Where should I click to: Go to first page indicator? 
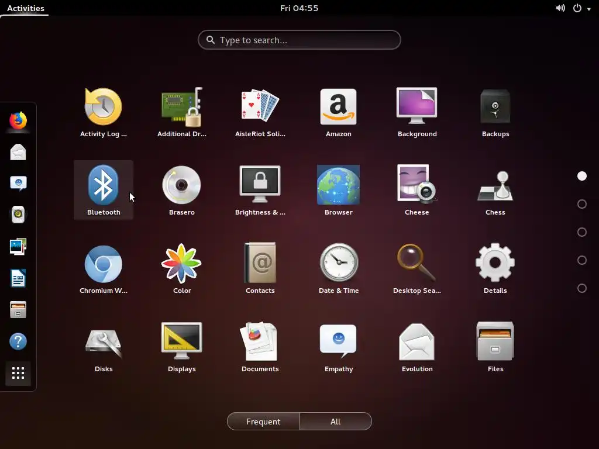[582, 176]
